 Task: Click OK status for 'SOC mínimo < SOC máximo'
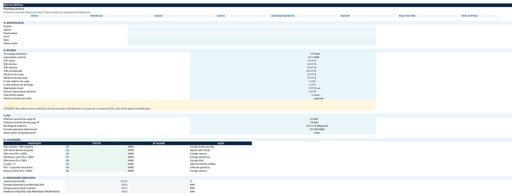pyautogui.click(x=67, y=147)
